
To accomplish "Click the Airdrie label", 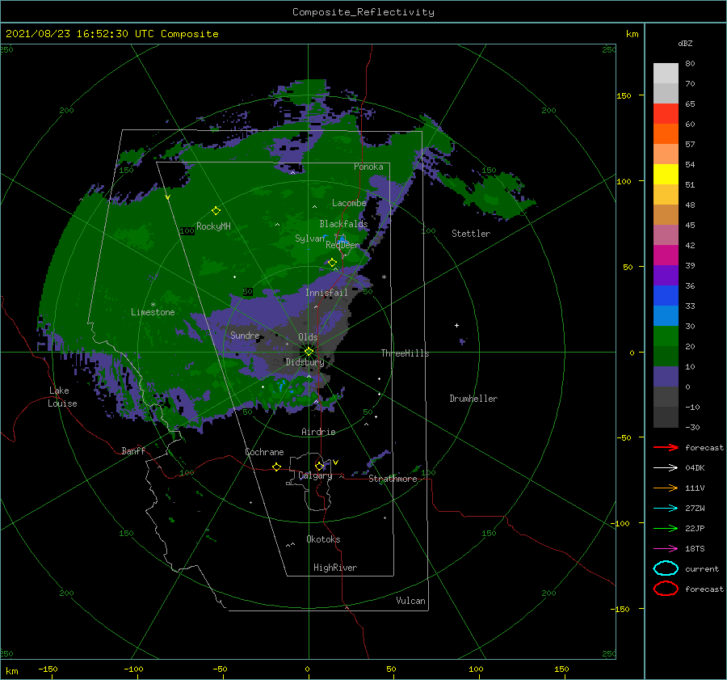I will (x=318, y=432).
